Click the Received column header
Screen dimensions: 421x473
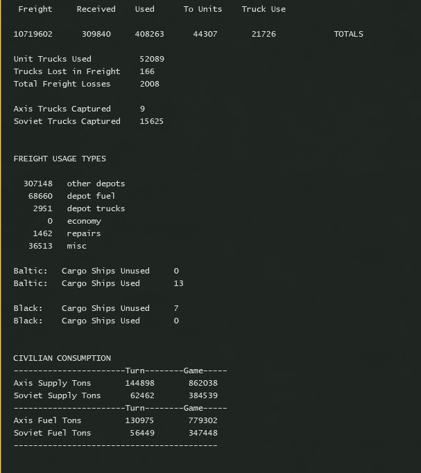tap(96, 10)
